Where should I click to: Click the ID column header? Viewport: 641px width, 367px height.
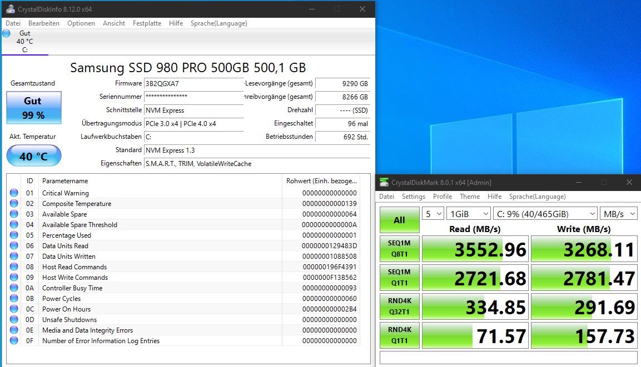coord(30,181)
